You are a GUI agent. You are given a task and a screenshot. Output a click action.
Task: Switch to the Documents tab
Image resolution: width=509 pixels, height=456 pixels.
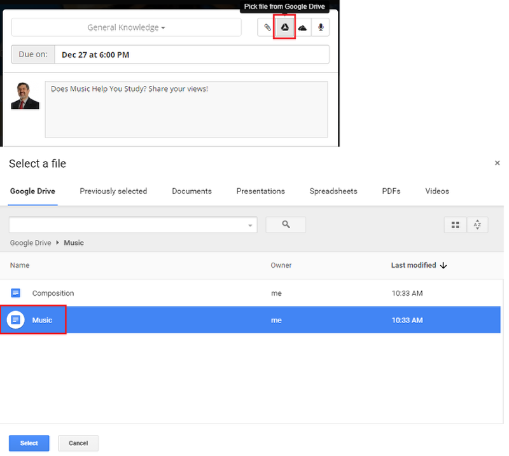point(192,191)
